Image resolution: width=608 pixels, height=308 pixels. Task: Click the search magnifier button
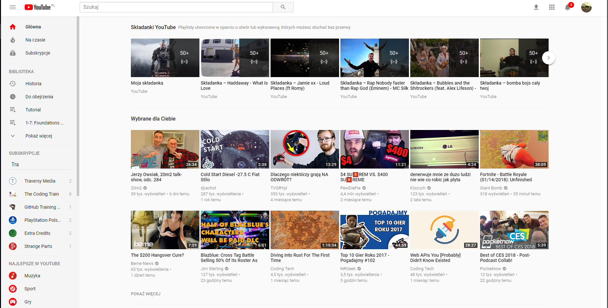283,7
